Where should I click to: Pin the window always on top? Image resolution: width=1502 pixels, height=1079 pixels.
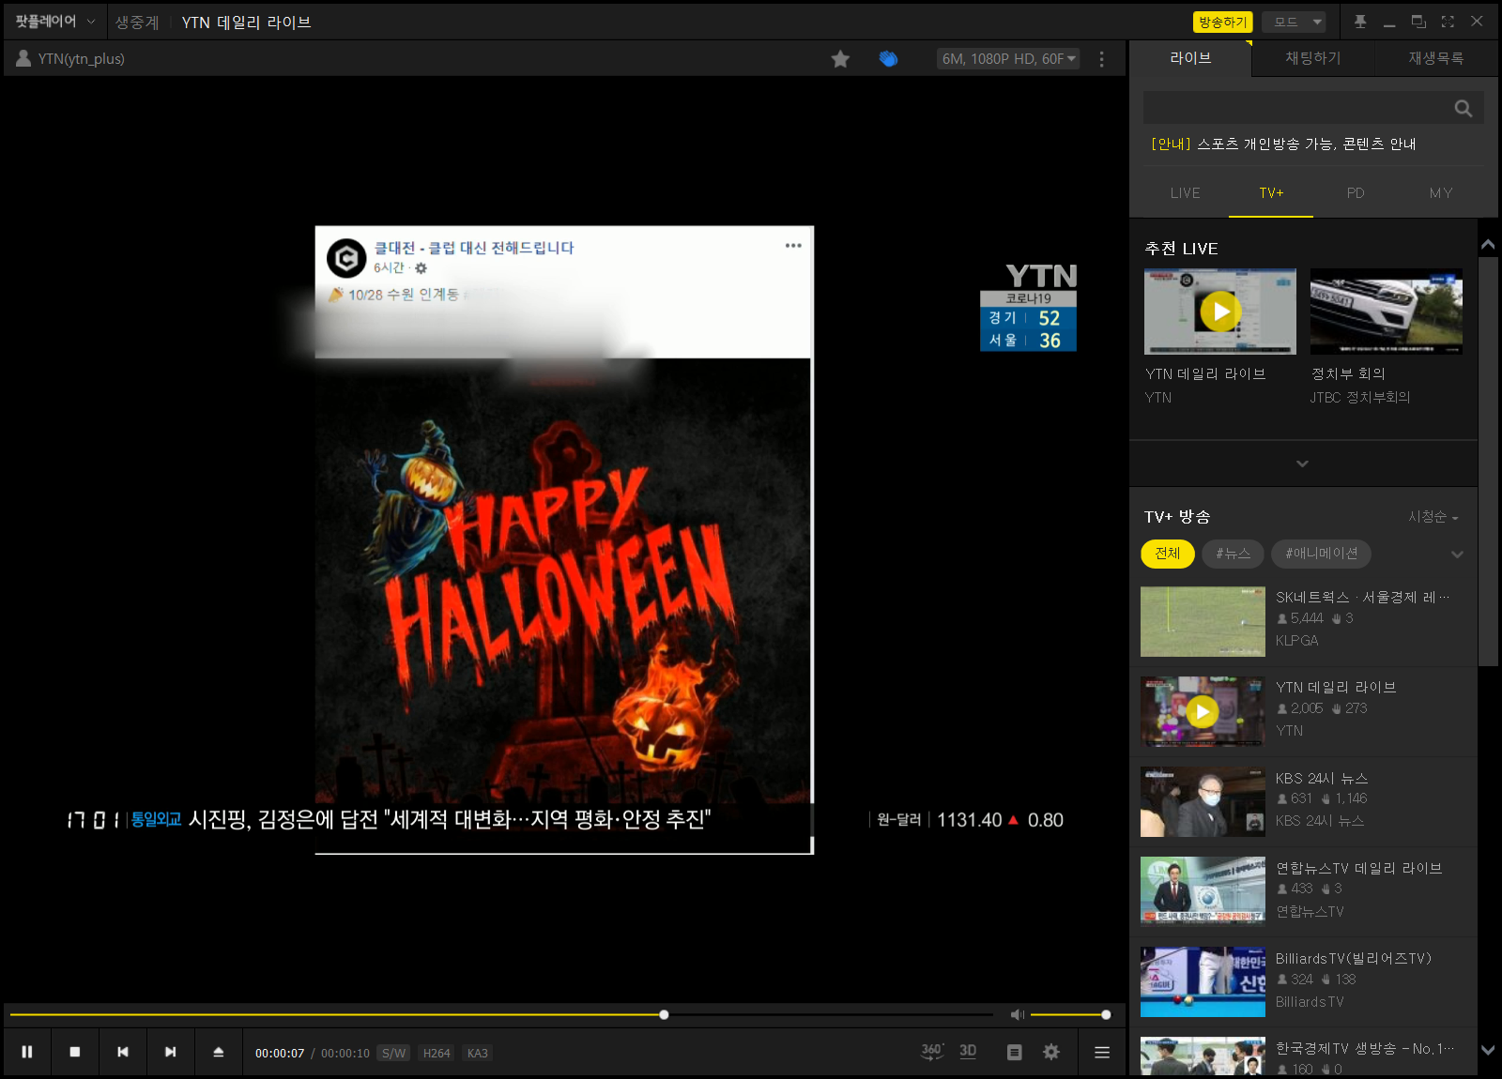tap(1360, 22)
